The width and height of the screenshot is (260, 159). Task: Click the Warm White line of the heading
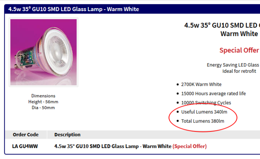(x=239, y=34)
